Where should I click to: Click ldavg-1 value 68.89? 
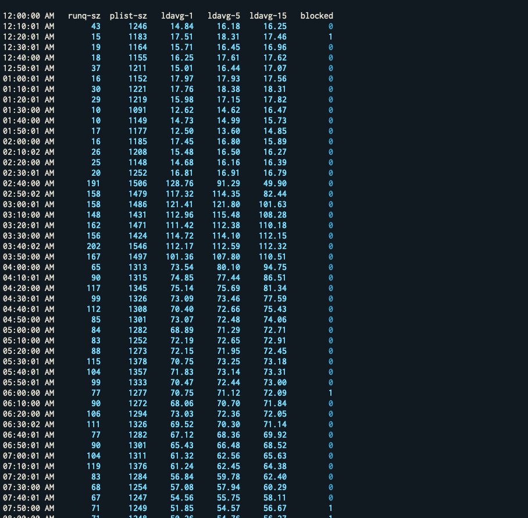point(182,330)
